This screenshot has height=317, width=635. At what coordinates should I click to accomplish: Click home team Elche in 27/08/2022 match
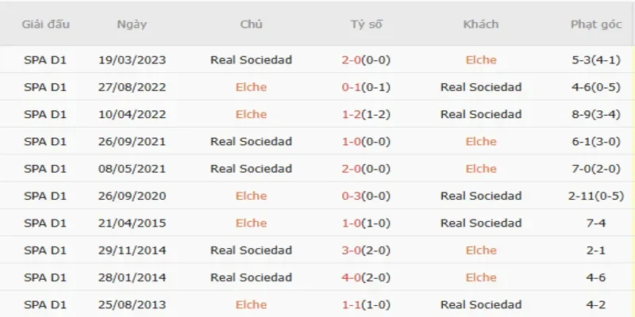251,87
